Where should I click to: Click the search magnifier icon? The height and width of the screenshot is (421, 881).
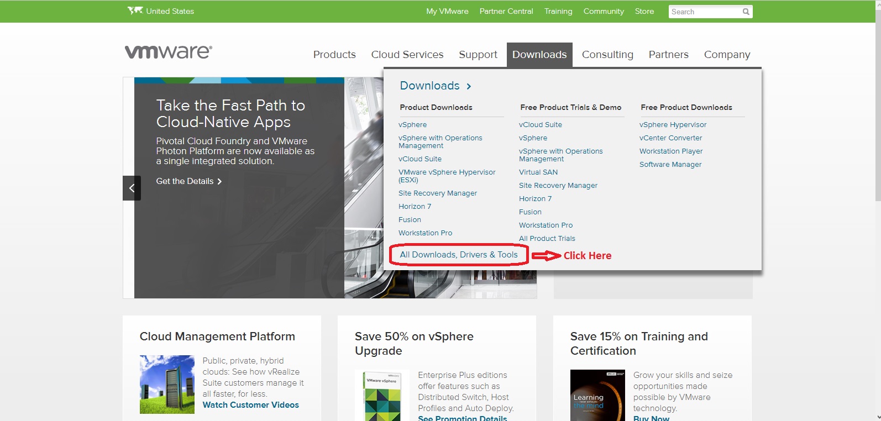(x=746, y=12)
